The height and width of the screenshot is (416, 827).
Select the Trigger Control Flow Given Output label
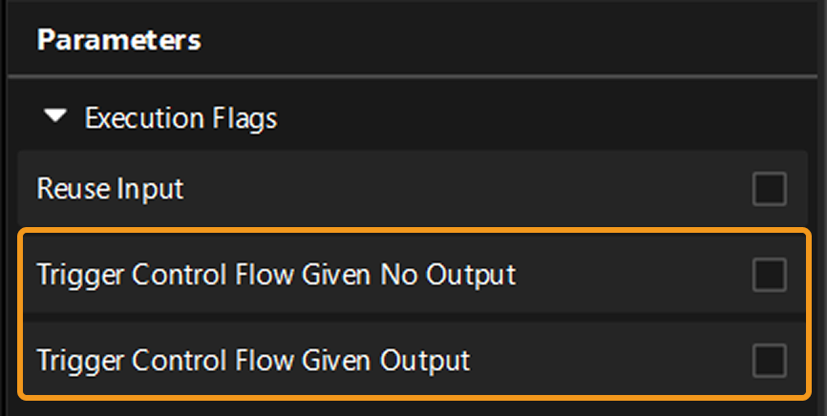[253, 362]
